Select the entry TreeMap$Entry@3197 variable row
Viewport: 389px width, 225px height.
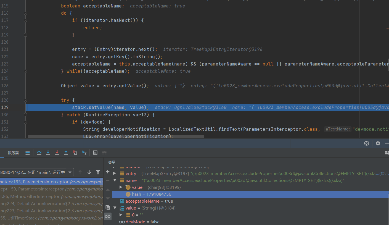tap(250, 174)
